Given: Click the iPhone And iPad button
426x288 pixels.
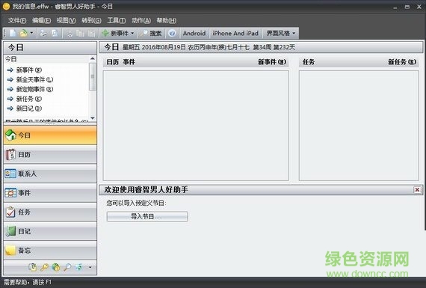Looking at the screenshot, I should (x=235, y=33).
